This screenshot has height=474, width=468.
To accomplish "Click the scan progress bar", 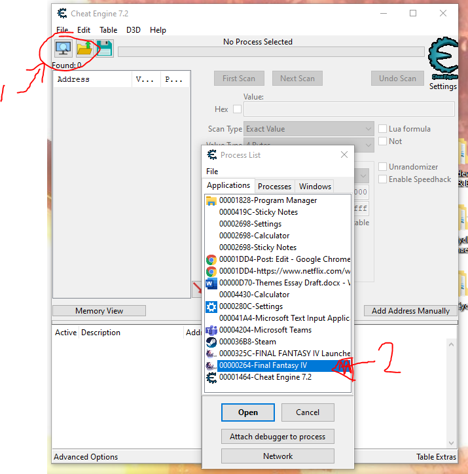I will [x=271, y=52].
